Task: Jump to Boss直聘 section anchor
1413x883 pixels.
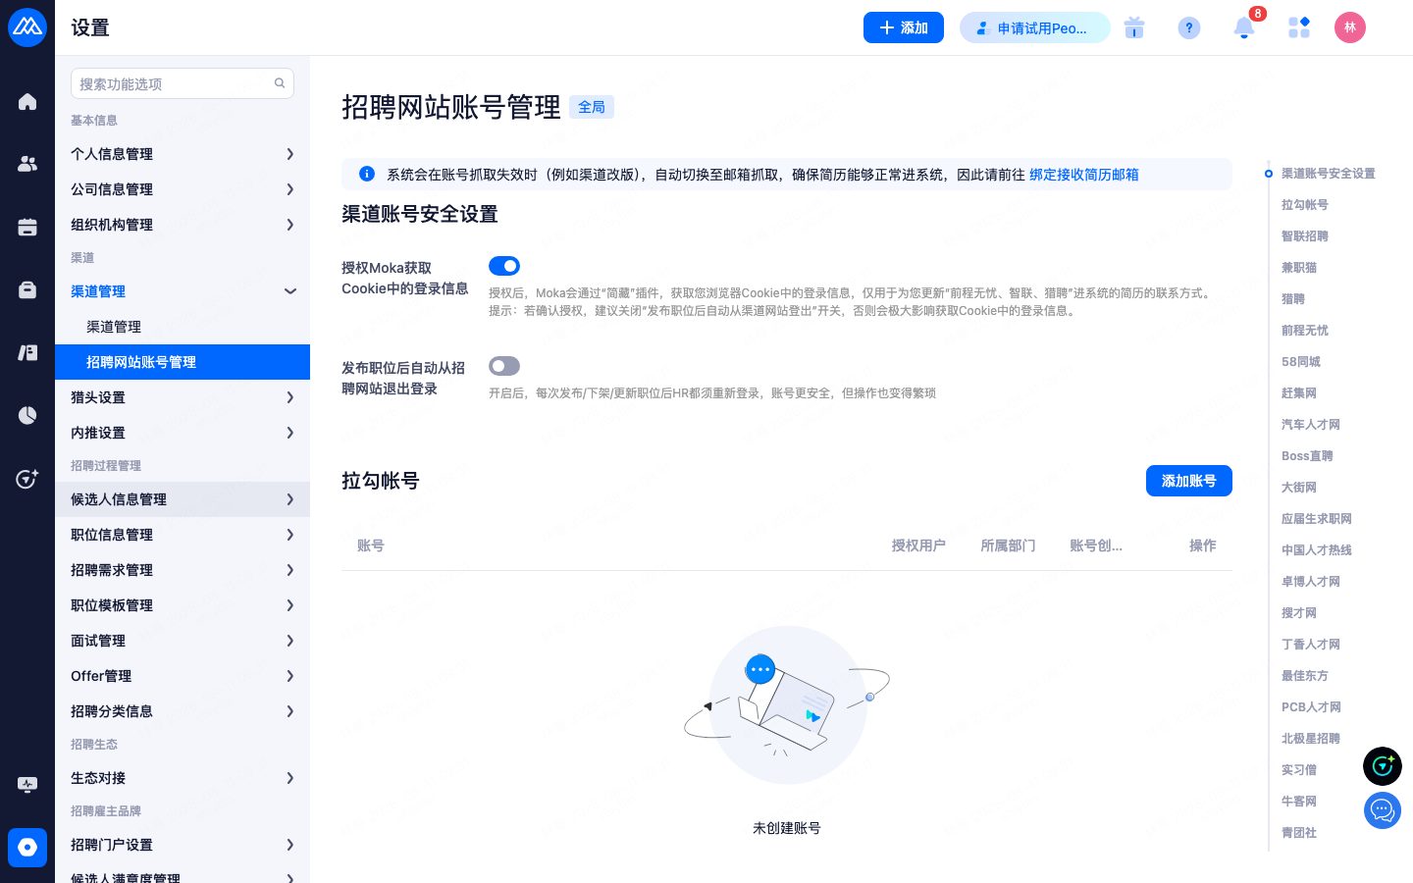Action: pyautogui.click(x=1307, y=456)
